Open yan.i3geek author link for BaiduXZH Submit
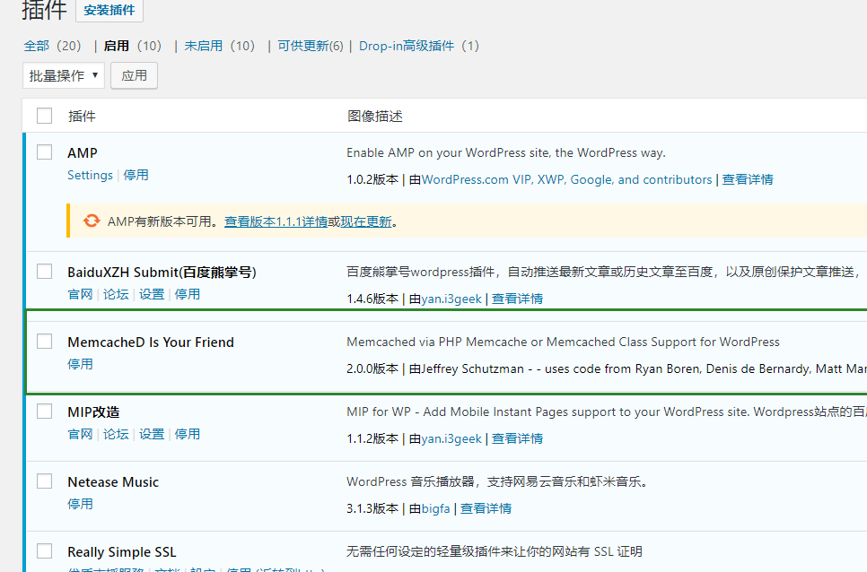867x572 pixels. click(x=451, y=299)
